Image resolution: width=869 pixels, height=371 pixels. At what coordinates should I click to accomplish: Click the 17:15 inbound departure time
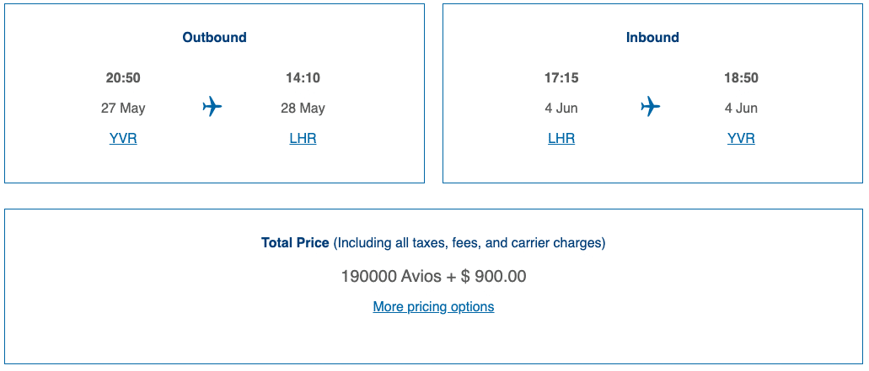coord(561,78)
